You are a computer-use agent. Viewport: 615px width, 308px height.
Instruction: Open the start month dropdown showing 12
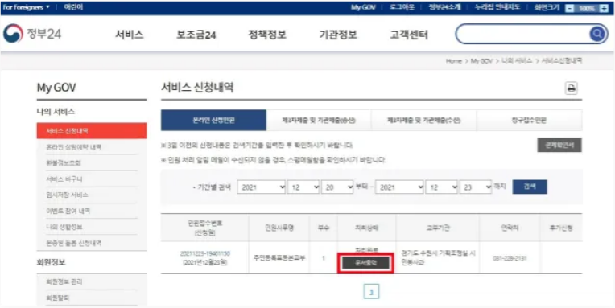[x=303, y=187]
